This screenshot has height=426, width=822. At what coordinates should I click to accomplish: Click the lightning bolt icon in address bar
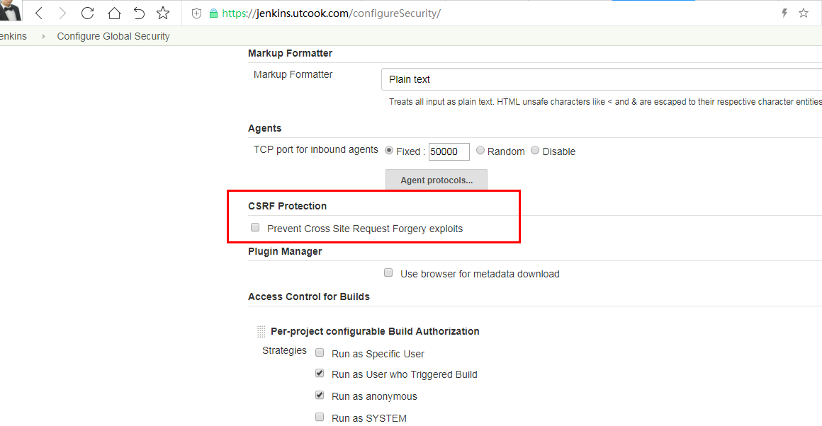tap(784, 13)
